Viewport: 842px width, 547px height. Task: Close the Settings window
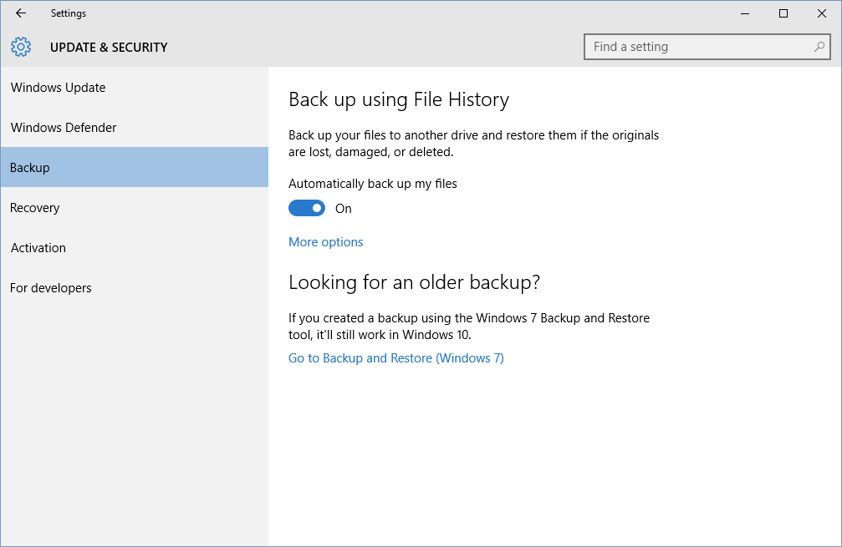tap(822, 13)
